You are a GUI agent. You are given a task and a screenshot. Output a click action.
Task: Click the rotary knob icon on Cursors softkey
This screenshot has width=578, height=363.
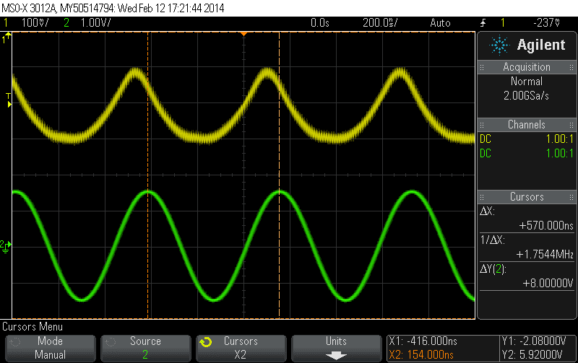pyautogui.click(x=204, y=342)
